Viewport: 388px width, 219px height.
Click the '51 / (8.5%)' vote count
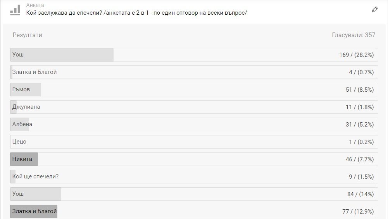(x=359, y=90)
